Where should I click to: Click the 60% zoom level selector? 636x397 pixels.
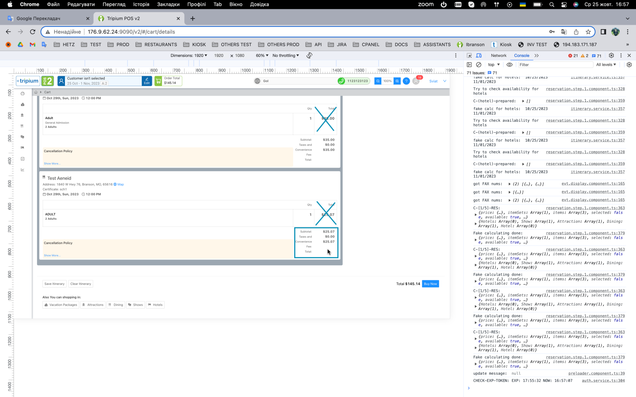pos(262,56)
